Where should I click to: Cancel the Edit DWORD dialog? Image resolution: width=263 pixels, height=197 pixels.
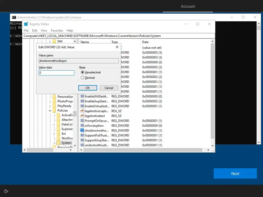pyautogui.click(x=109, y=88)
